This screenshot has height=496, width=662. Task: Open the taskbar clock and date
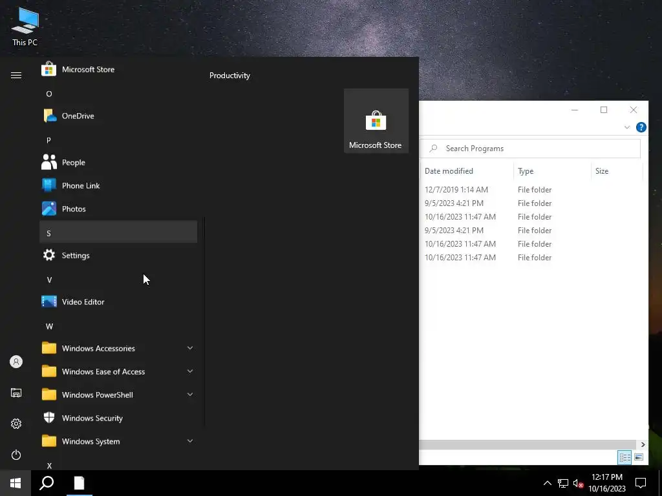[607, 483]
